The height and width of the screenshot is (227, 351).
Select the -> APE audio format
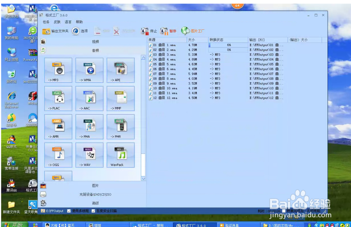[x=121, y=70]
